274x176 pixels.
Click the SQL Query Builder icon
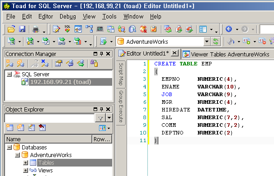coord(67,29)
